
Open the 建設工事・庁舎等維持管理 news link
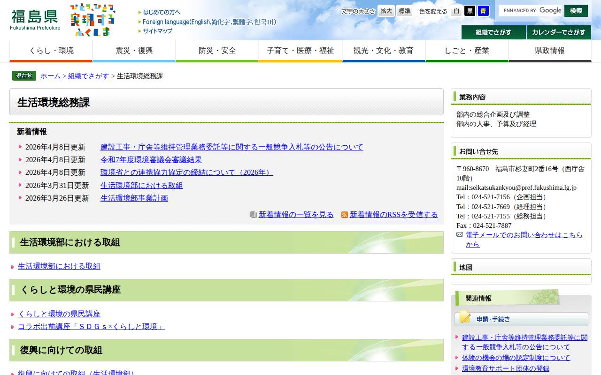point(232,147)
